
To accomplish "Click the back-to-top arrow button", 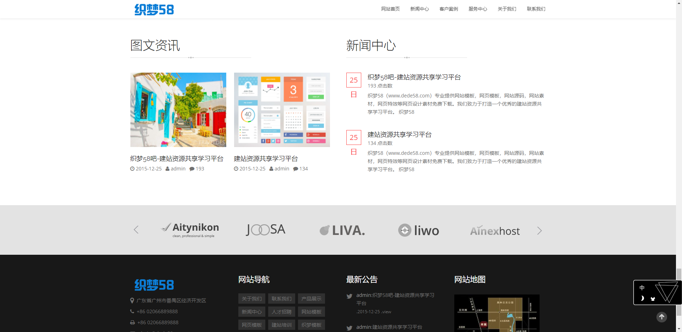I will (x=661, y=317).
